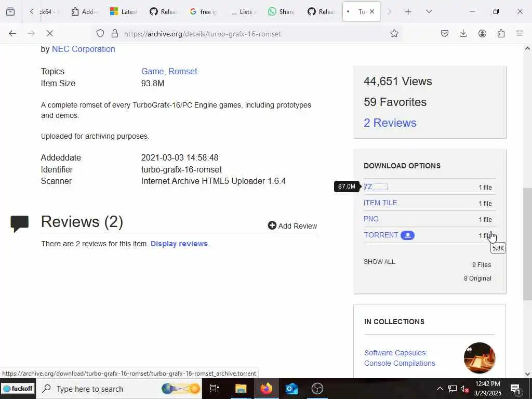
Task: Open a new tab with plus button
Action: pos(408,12)
